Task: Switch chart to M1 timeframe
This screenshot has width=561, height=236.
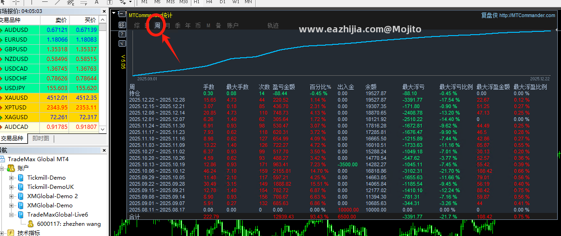Action: pyautogui.click(x=145, y=2)
